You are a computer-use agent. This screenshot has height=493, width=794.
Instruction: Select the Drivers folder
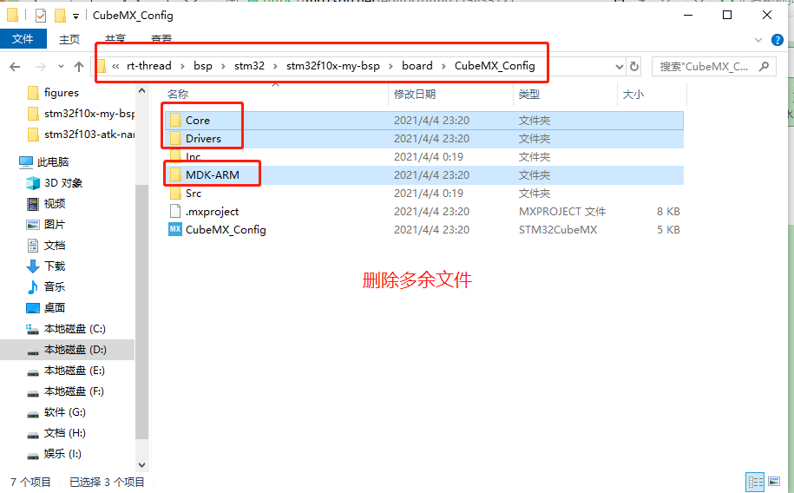(x=423, y=139)
